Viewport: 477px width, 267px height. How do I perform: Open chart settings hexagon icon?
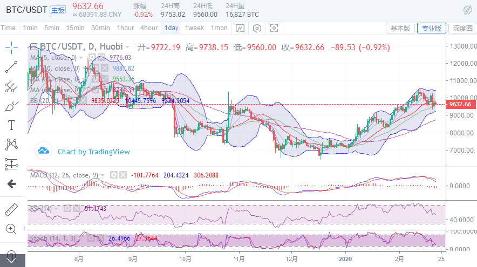click(x=257, y=28)
